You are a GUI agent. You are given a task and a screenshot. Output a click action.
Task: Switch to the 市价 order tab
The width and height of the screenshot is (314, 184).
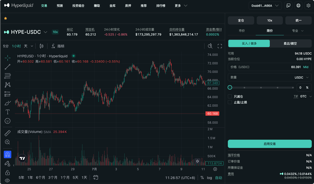pos(242,31)
